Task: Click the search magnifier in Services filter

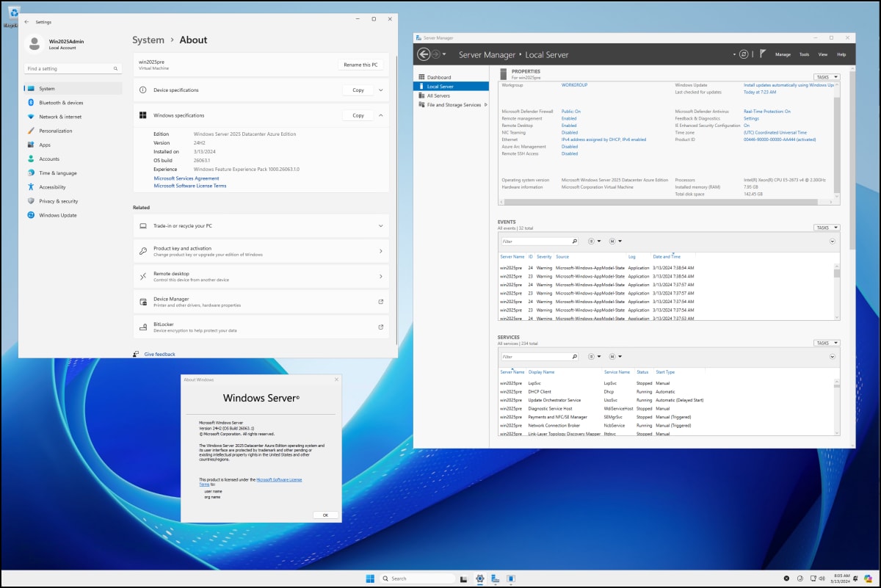Action: pyautogui.click(x=574, y=357)
